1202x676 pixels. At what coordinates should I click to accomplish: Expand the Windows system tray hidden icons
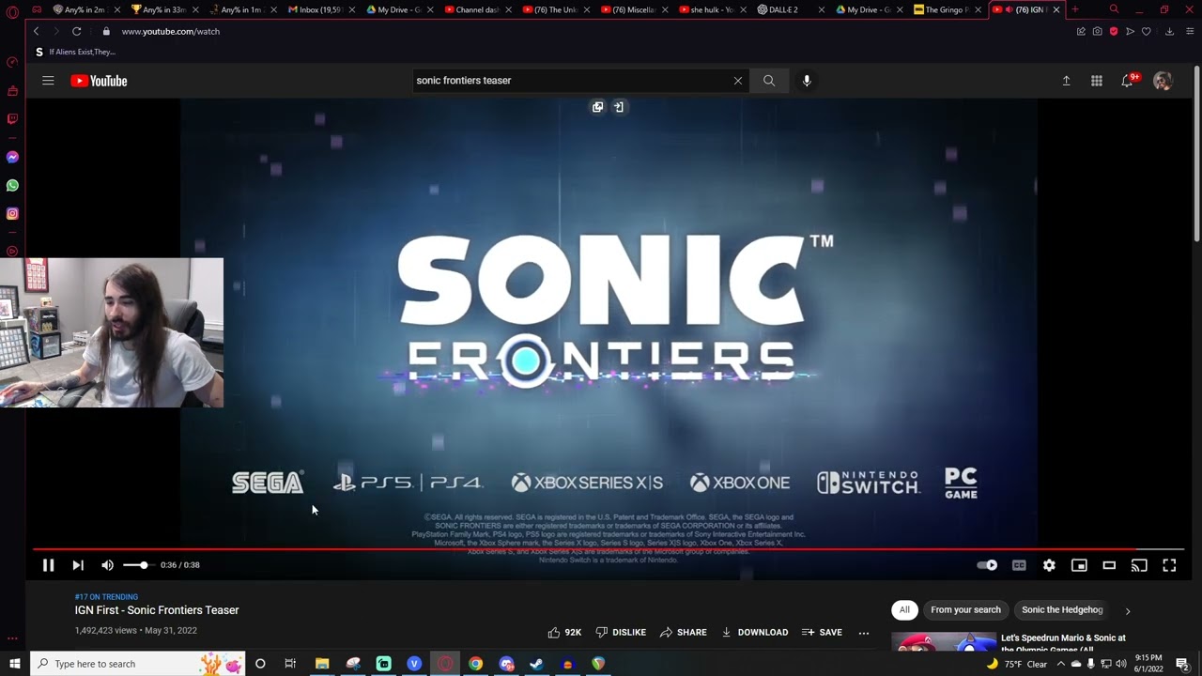(1060, 664)
